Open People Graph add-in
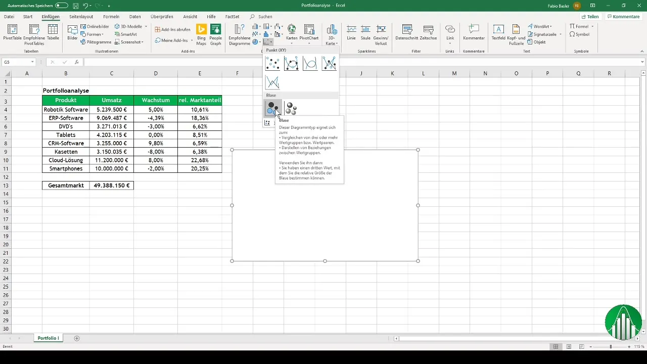 pyautogui.click(x=216, y=34)
